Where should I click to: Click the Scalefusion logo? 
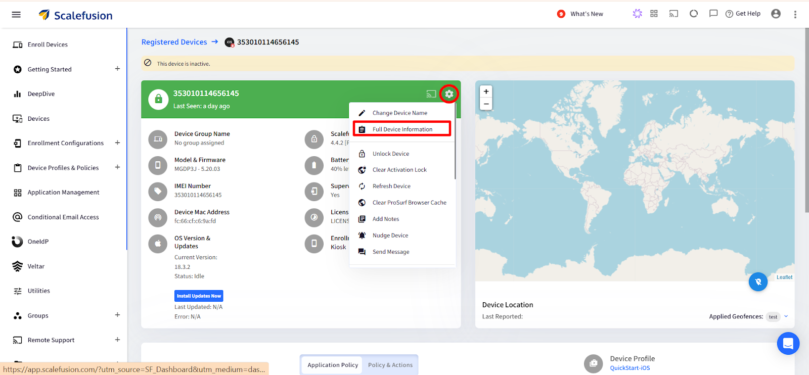[76, 15]
